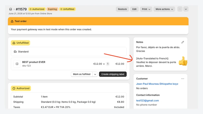Click the quantity badge 1 on product row

point(108,64)
